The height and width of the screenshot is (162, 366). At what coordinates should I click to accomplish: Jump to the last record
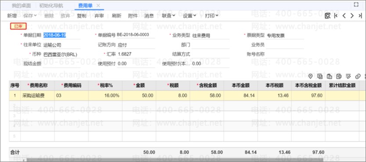click(360, 16)
